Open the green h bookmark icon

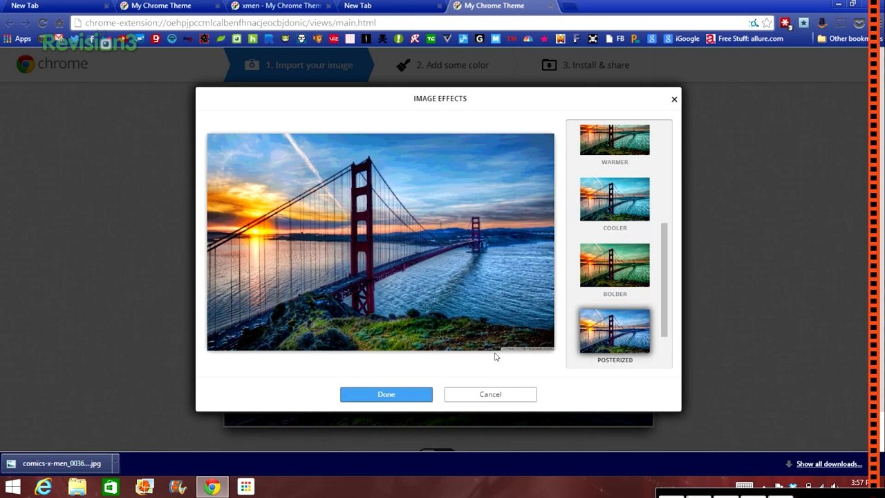click(x=254, y=39)
